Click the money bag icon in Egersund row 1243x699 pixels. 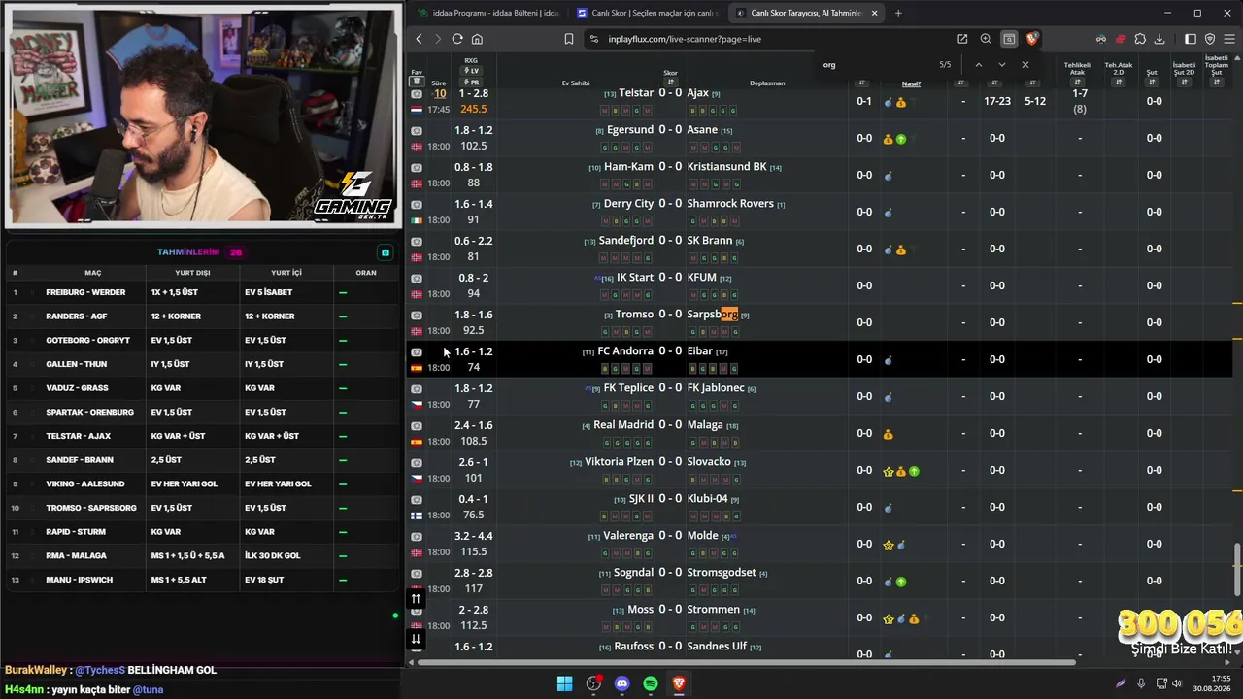coord(888,139)
